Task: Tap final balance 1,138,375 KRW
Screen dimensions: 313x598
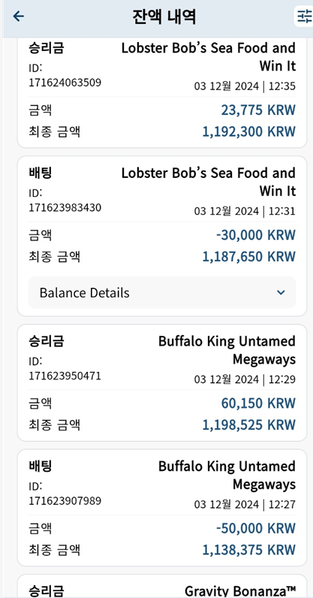Action: [x=248, y=550]
